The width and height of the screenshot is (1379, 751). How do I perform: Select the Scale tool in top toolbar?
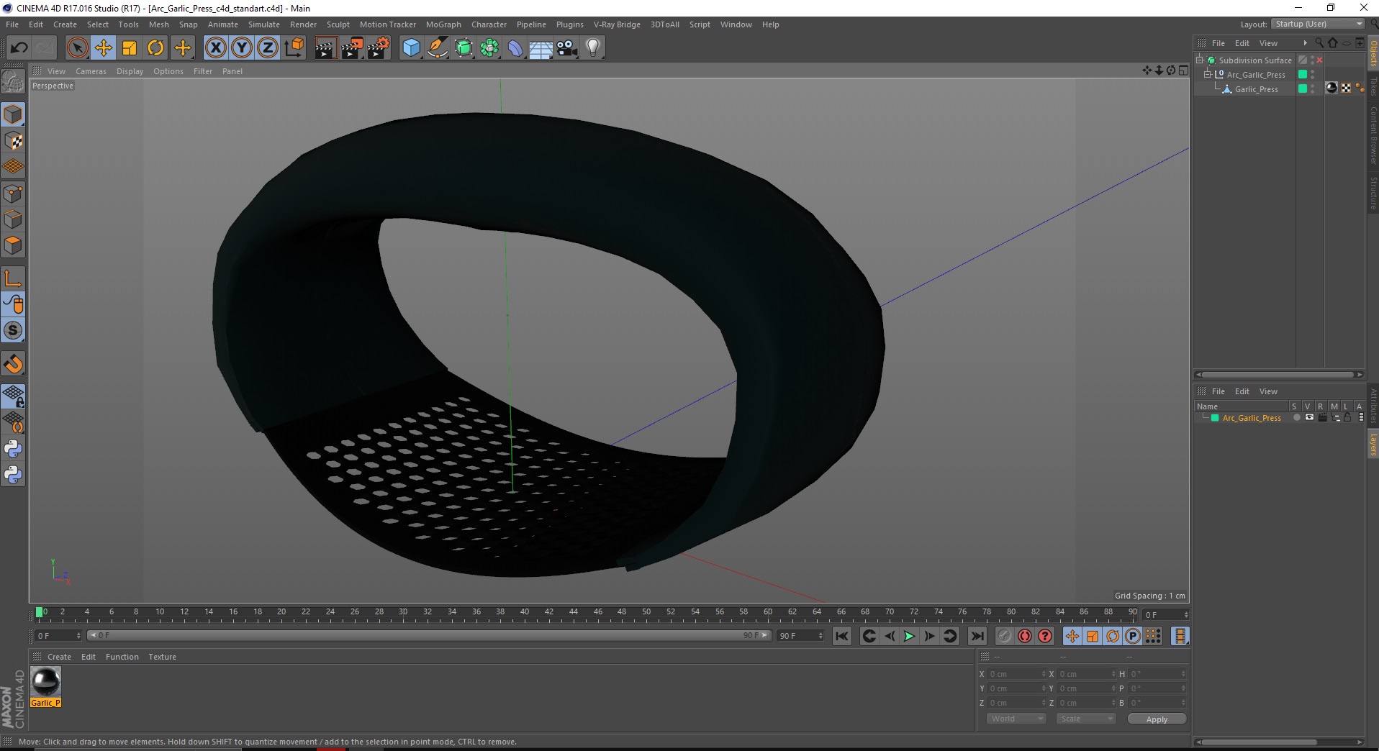[130, 48]
